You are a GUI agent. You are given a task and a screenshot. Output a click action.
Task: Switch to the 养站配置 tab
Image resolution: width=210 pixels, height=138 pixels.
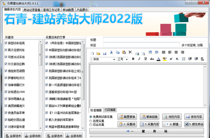tap(68, 10)
